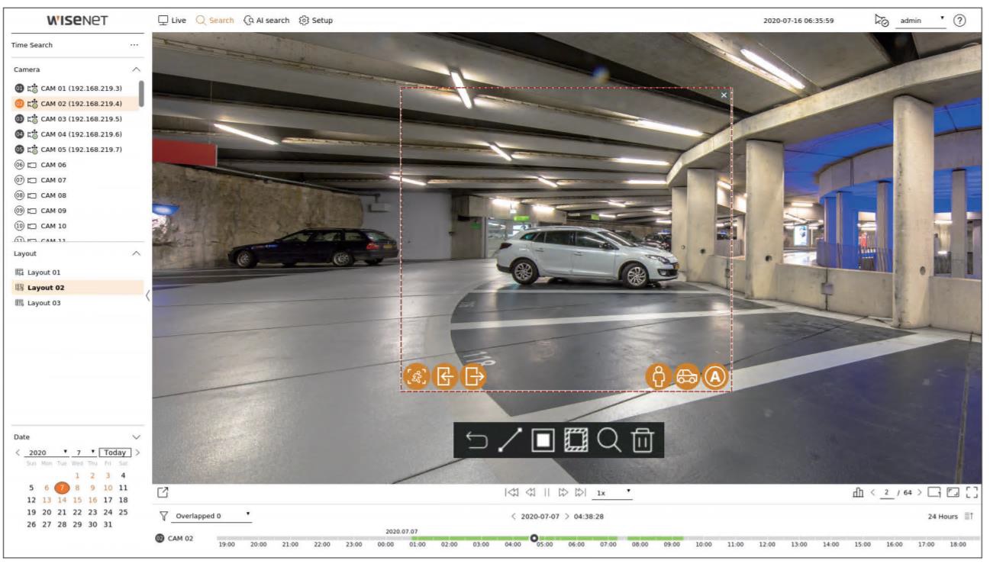Open the Overlapped 0 dropdown
Screen dimensions: 990x567
click(x=213, y=516)
